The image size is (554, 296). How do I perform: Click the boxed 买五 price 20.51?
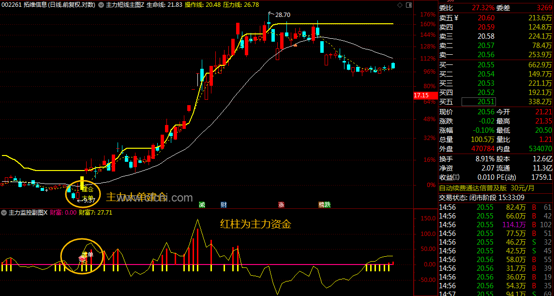[479, 102]
